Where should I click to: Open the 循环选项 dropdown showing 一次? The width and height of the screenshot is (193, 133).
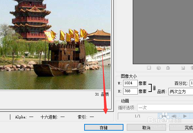[x=165, y=108]
